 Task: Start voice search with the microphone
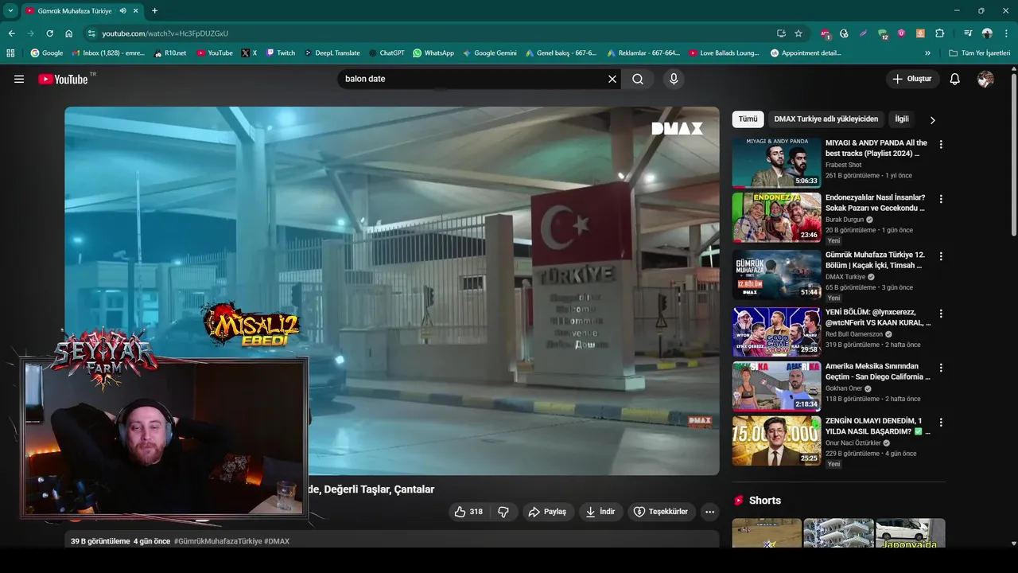[x=674, y=79]
